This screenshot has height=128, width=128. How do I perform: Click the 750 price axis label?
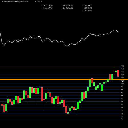pos(122,113)
